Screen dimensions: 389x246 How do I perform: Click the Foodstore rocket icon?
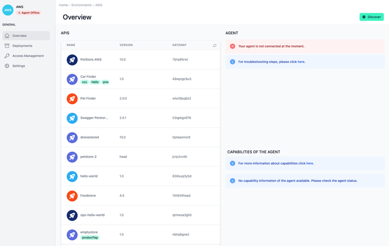[x=72, y=196]
